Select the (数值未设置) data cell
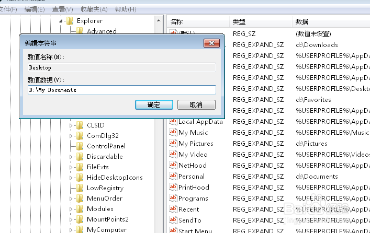This screenshot has height=233, width=370. tap(313, 34)
